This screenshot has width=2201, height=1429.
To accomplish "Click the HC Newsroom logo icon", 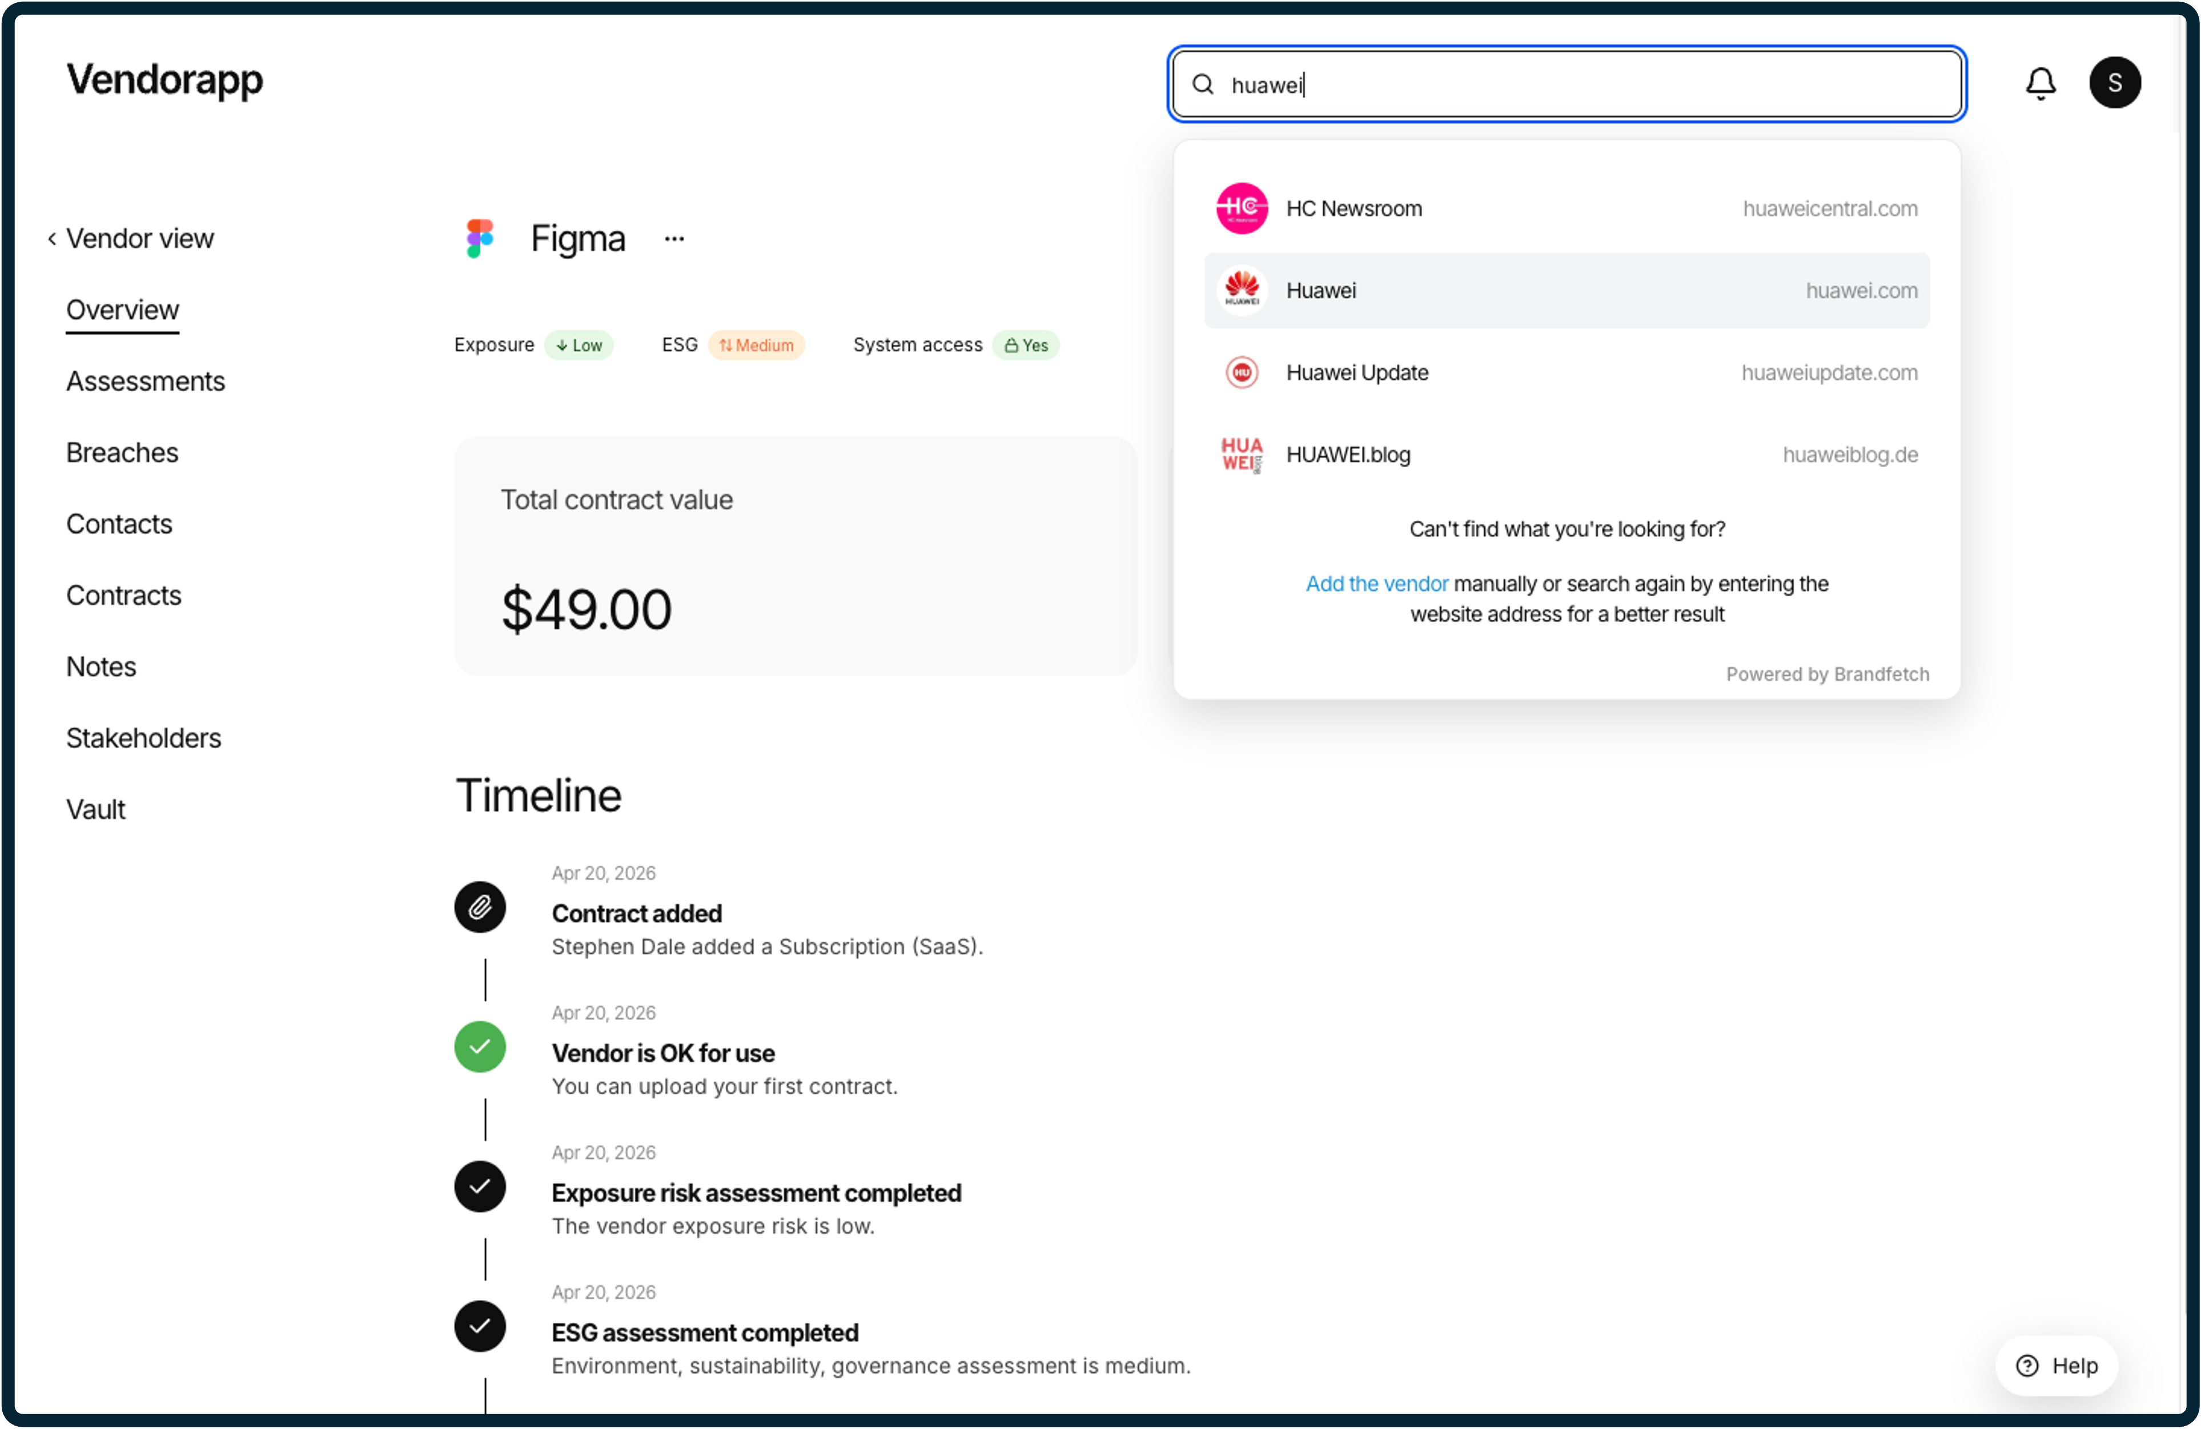I will (1241, 208).
